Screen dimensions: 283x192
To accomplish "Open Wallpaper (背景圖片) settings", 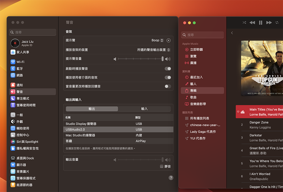I will pyautogui.click(x=33, y=171).
